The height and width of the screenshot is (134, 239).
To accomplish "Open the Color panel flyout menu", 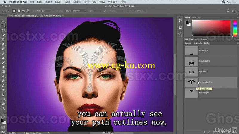I will [x=238, y=18].
